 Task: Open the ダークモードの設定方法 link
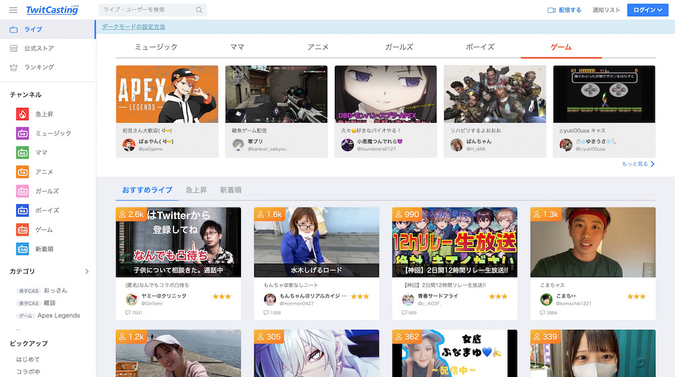click(x=133, y=27)
